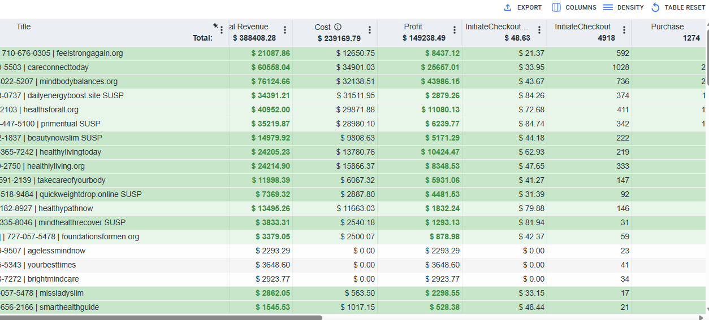709x320 pixels.
Task: Sort by the Profit column header
Action: (x=413, y=27)
